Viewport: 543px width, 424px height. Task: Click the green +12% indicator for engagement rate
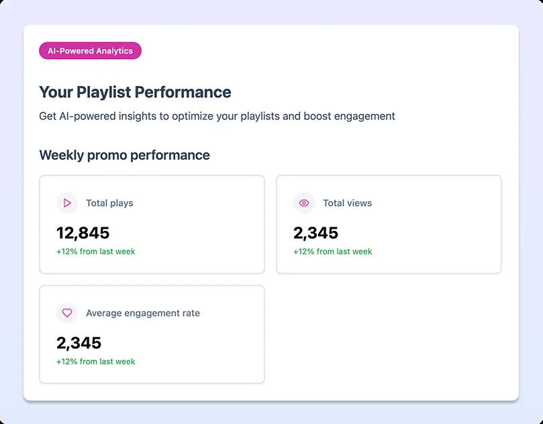(x=95, y=362)
